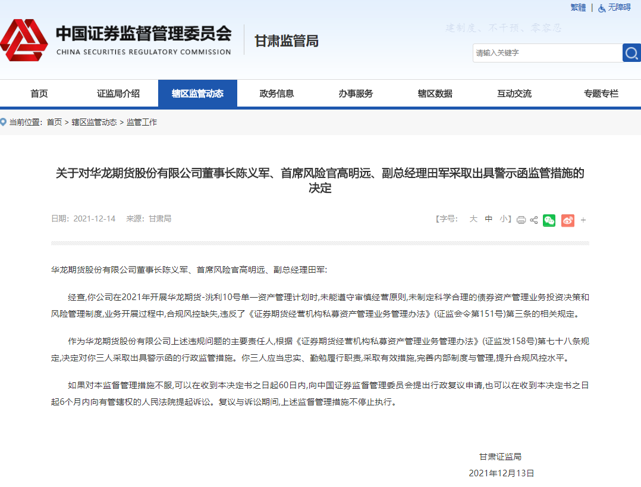Open the share icon
Image resolution: width=641 pixels, height=487 pixels.
point(533,220)
